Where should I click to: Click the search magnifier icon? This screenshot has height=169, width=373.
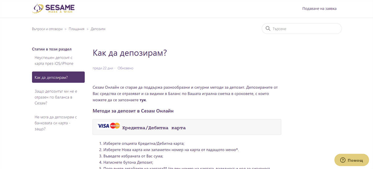pyautogui.click(x=268, y=29)
